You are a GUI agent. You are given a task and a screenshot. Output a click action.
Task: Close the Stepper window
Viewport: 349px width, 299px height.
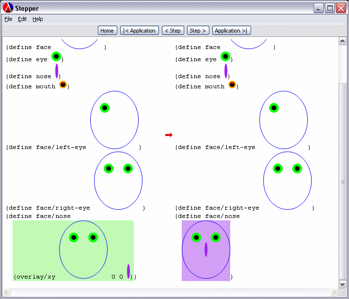(341, 8)
